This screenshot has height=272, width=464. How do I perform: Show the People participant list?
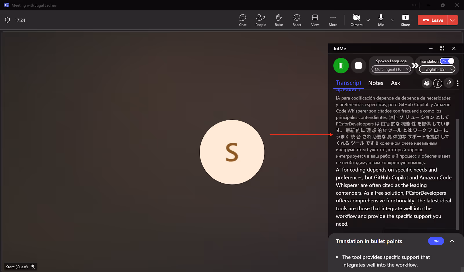point(261,20)
